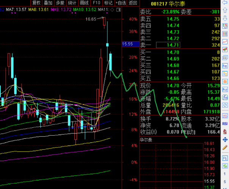The height and width of the screenshot is (189, 229).
Task: Open the wavy indicator lines icon
Action: point(225,116)
